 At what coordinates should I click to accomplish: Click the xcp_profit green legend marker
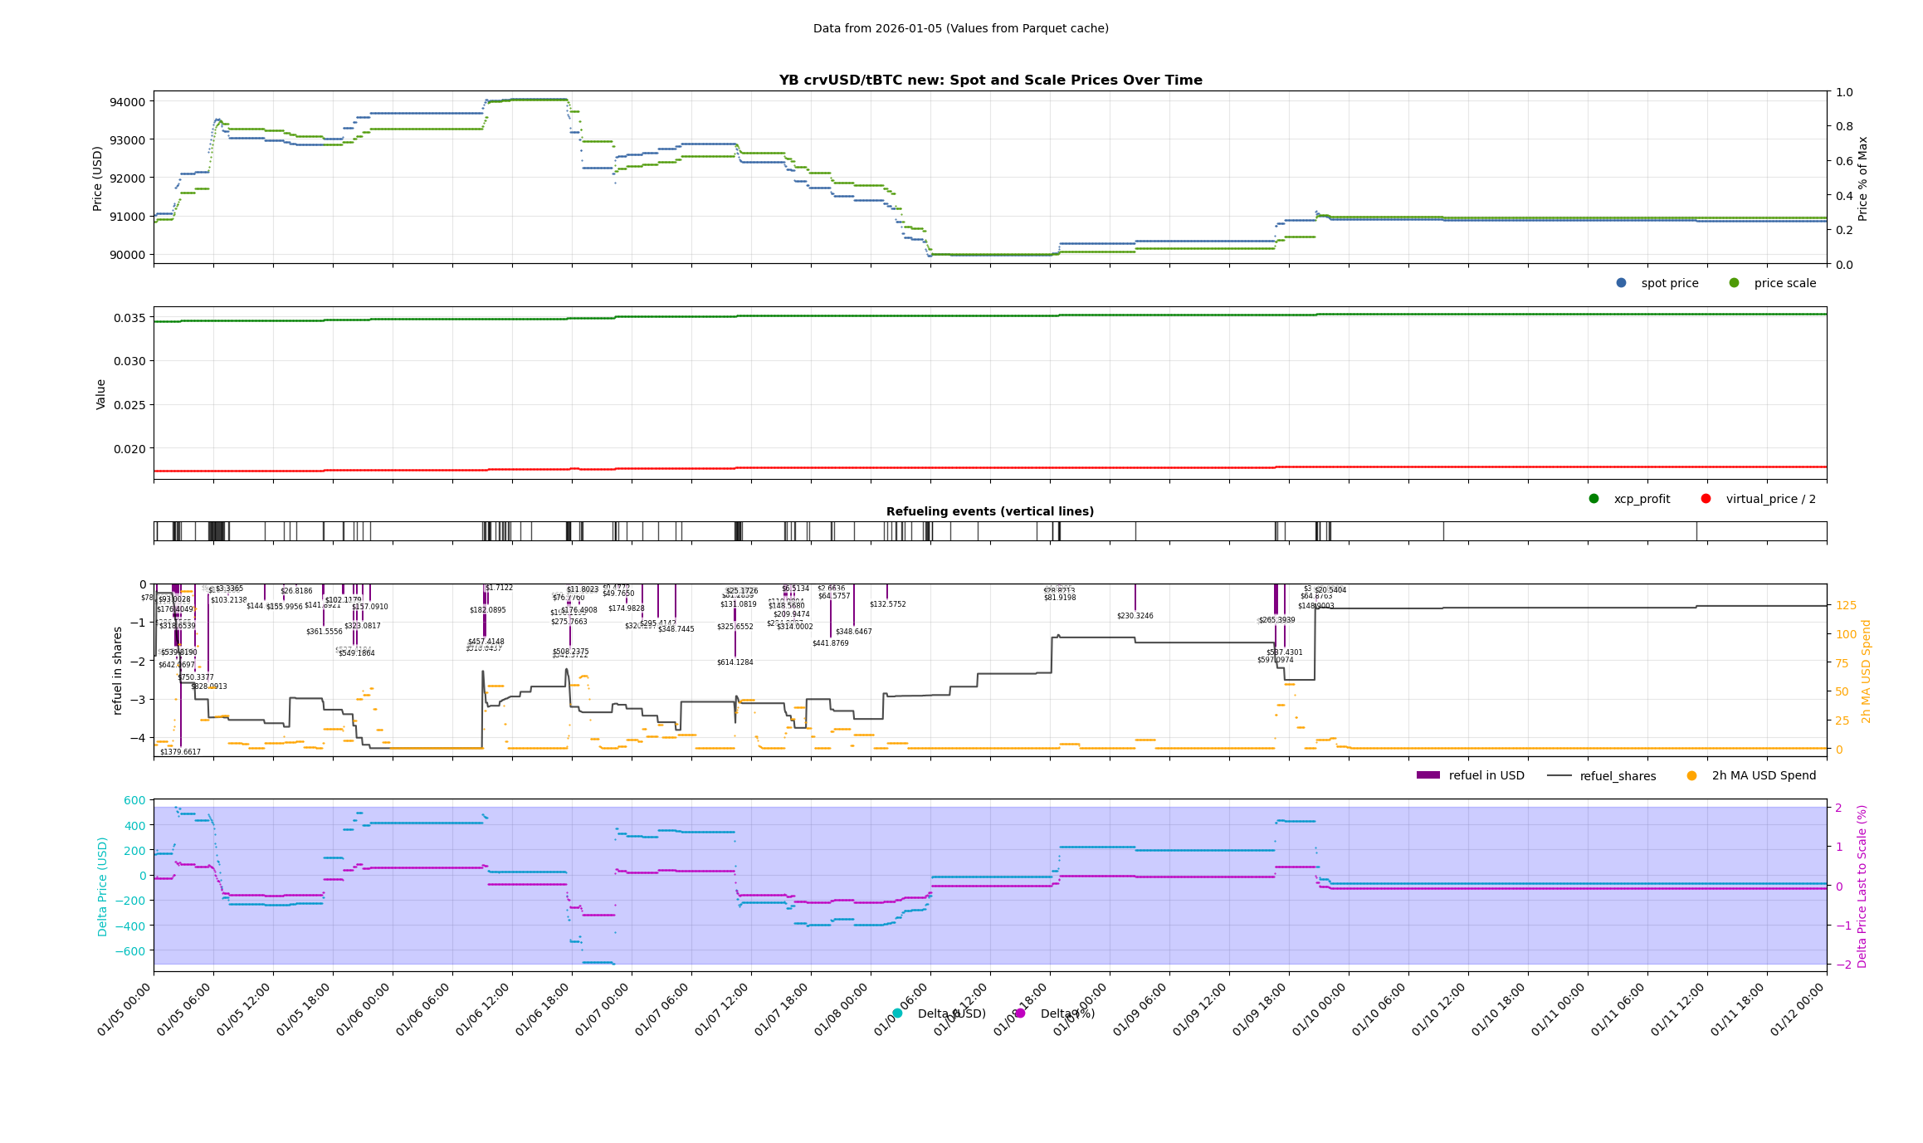1594,499
